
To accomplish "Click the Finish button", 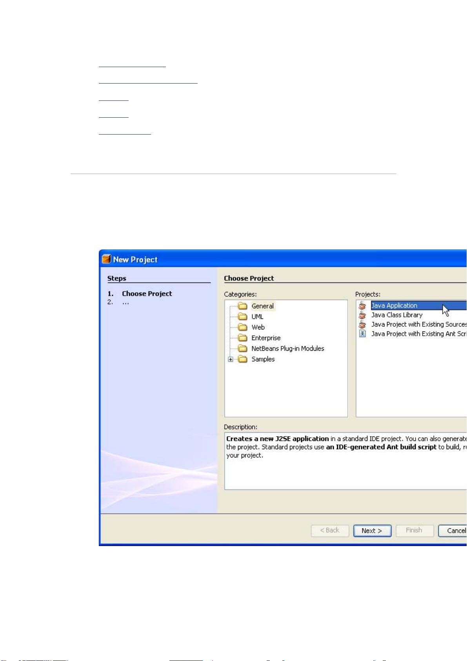I will (414, 531).
